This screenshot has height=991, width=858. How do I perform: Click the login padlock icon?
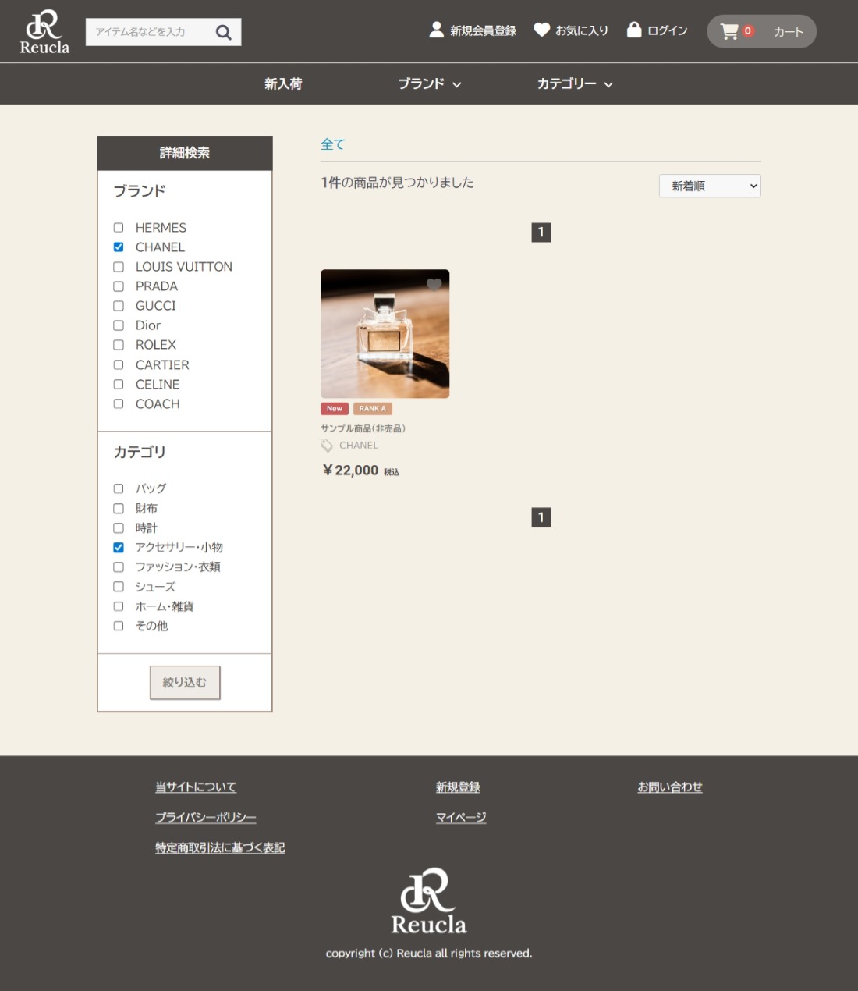tap(634, 30)
